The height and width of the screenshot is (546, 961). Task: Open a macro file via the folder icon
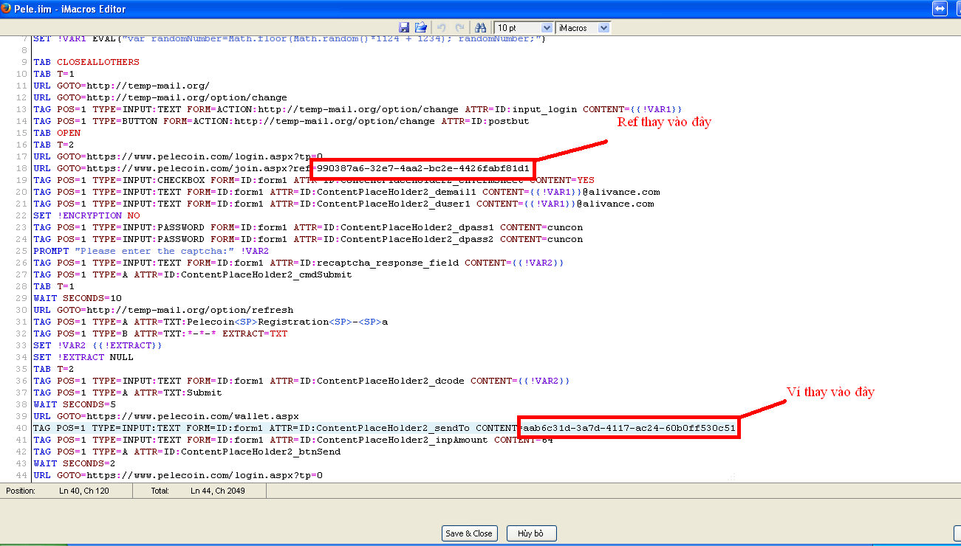421,27
